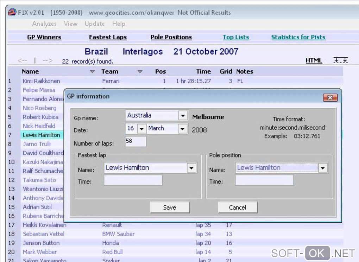The height and width of the screenshot is (262, 359).
Task: Click Red Bull team cell
Action: [x=112, y=252]
